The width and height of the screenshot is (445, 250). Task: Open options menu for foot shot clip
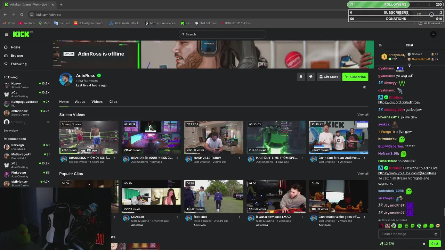tap(240, 217)
